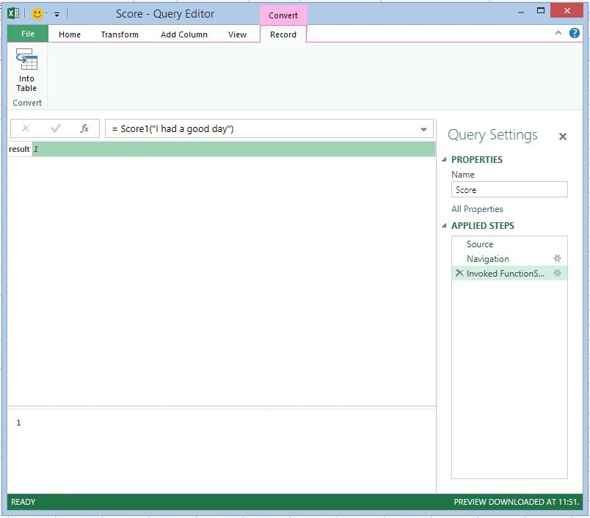
Task: Open the smiley feedback dropdown arrow
Action: coord(47,14)
